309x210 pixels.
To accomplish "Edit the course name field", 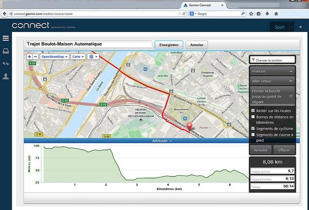I will pos(88,44).
